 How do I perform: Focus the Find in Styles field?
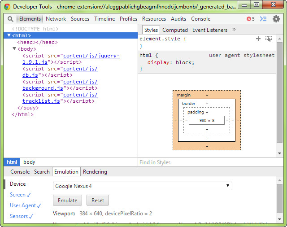(x=210, y=162)
